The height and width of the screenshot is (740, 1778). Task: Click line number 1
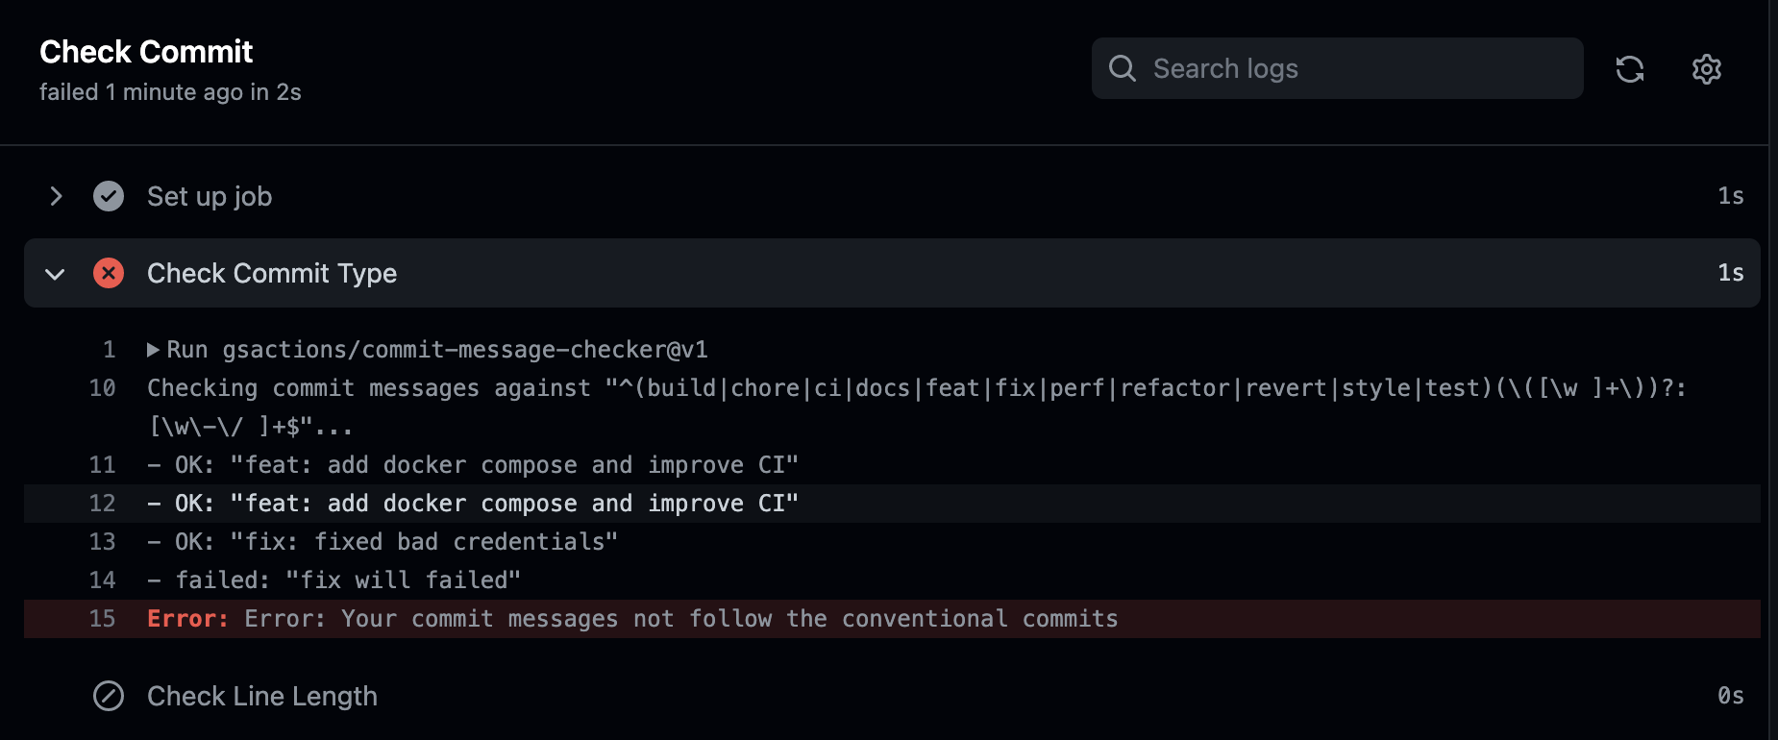click(108, 349)
